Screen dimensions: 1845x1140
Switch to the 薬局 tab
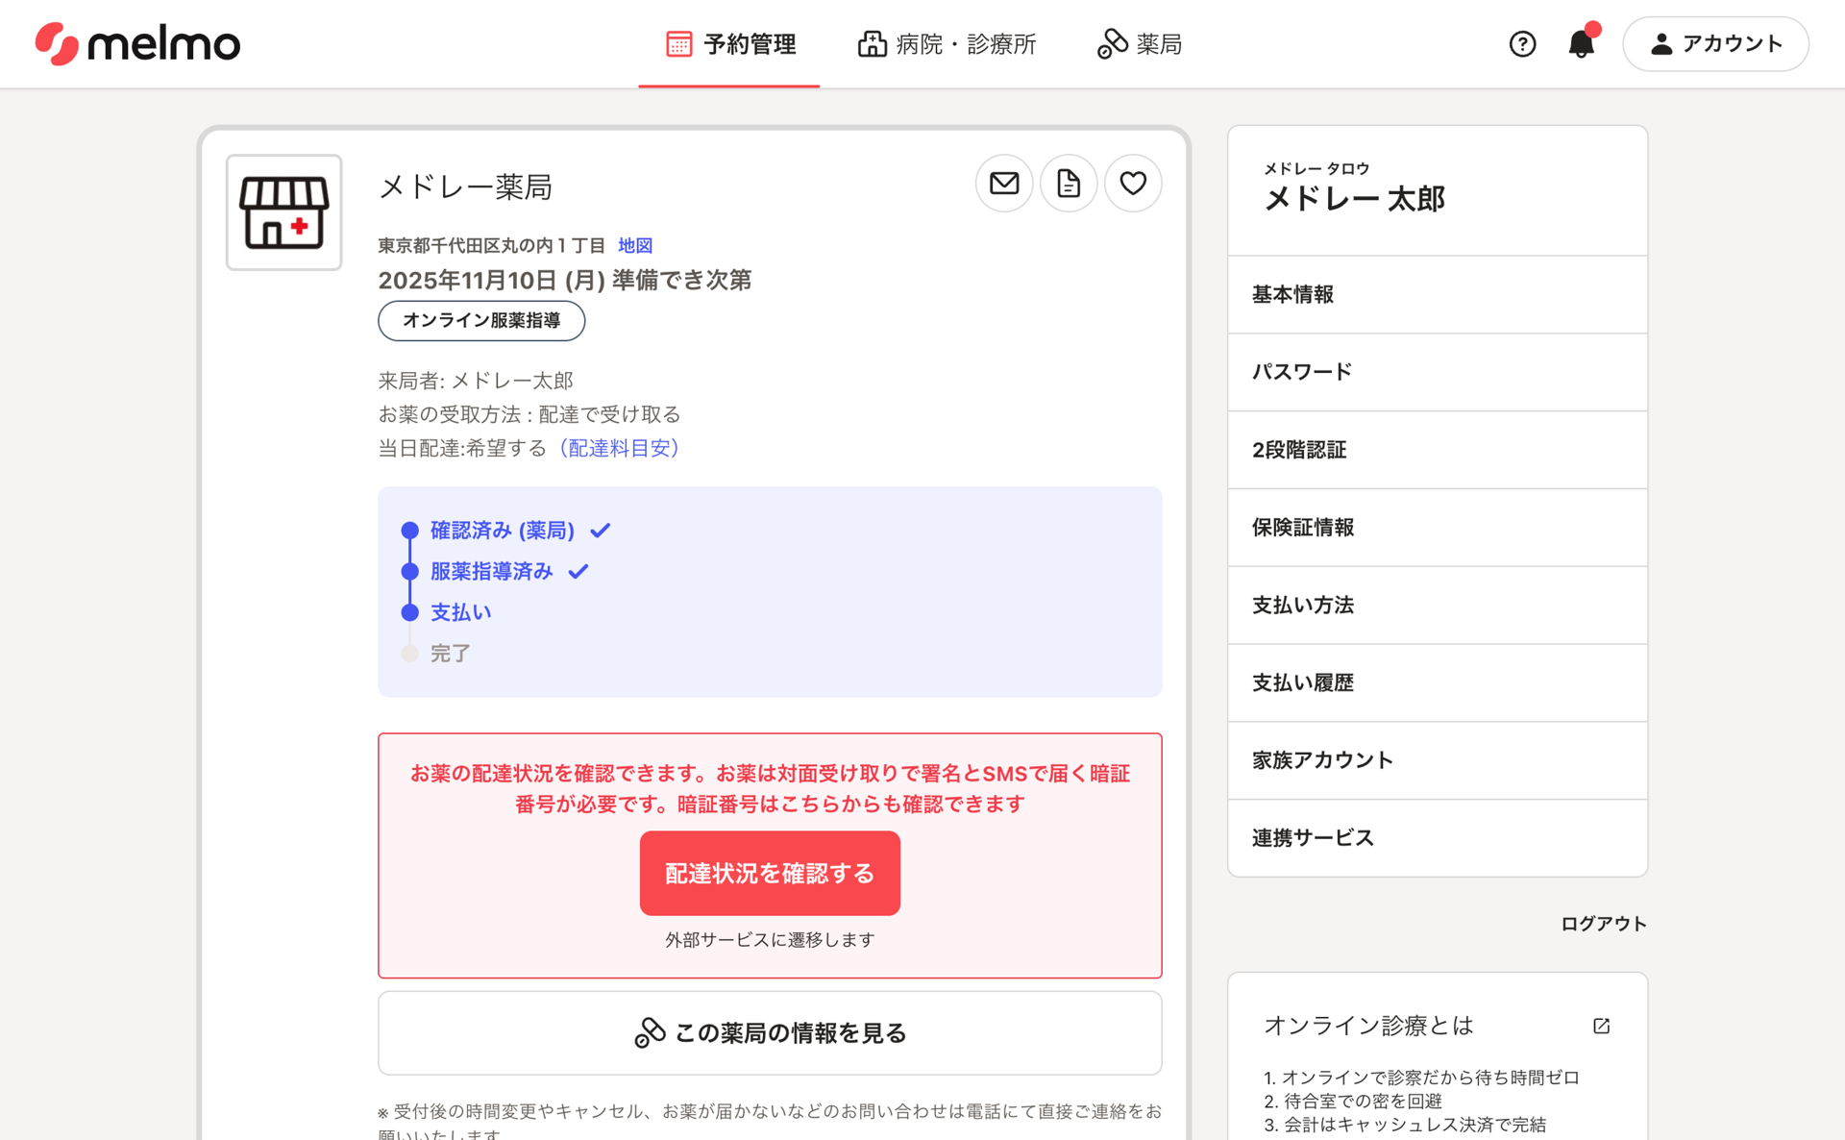pyautogui.click(x=1140, y=44)
